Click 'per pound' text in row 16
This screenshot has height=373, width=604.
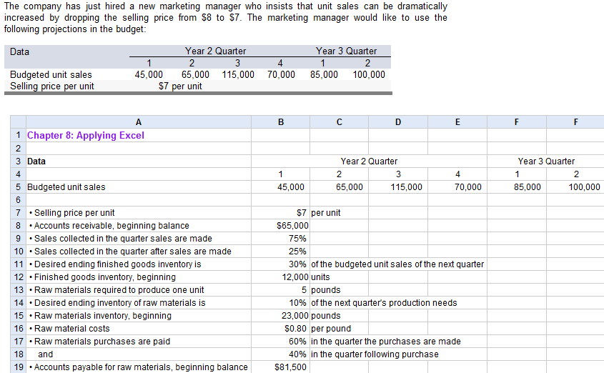pyautogui.click(x=331, y=329)
